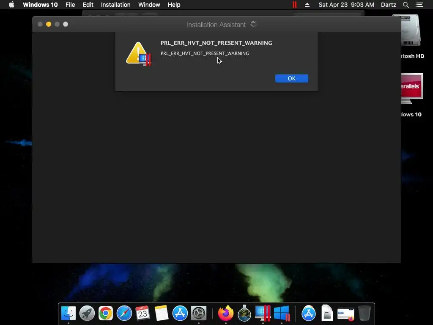Launch Google Chrome from the Dock
Image resolution: width=433 pixels, height=325 pixels.
(x=105, y=314)
